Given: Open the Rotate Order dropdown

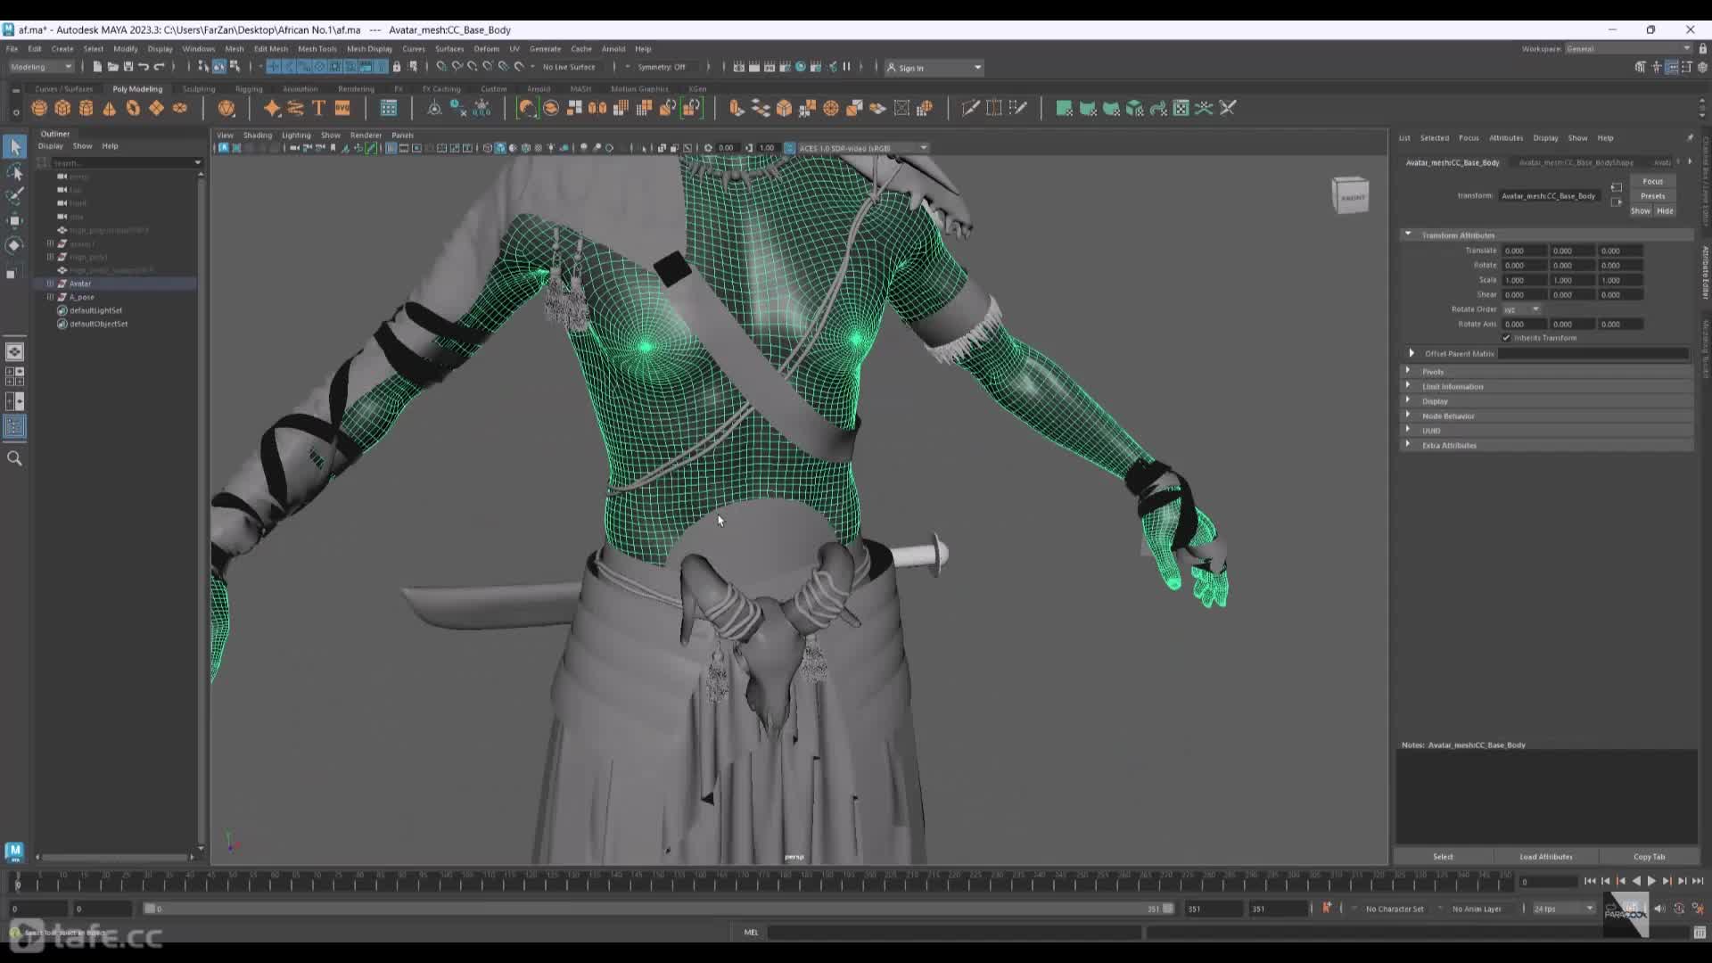Looking at the screenshot, I should tap(1522, 309).
